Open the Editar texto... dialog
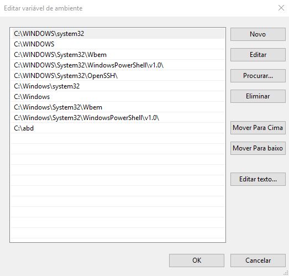This screenshot has width=289, height=276. click(258, 179)
